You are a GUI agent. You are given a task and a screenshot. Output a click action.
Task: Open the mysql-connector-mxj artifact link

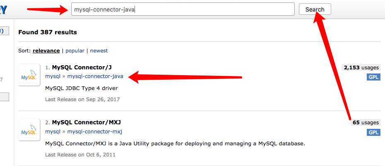[x=95, y=132]
